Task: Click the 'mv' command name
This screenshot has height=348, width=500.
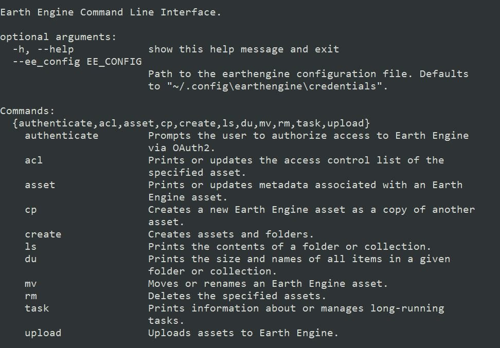Action: coord(31,284)
